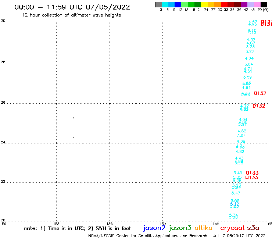Click the NOAA/NESDIS Center credit line
Screen dimensions: 272x239
coord(148,236)
